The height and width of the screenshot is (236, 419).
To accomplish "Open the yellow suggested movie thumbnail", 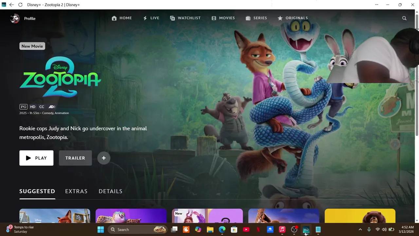I will (x=360, y=216).
